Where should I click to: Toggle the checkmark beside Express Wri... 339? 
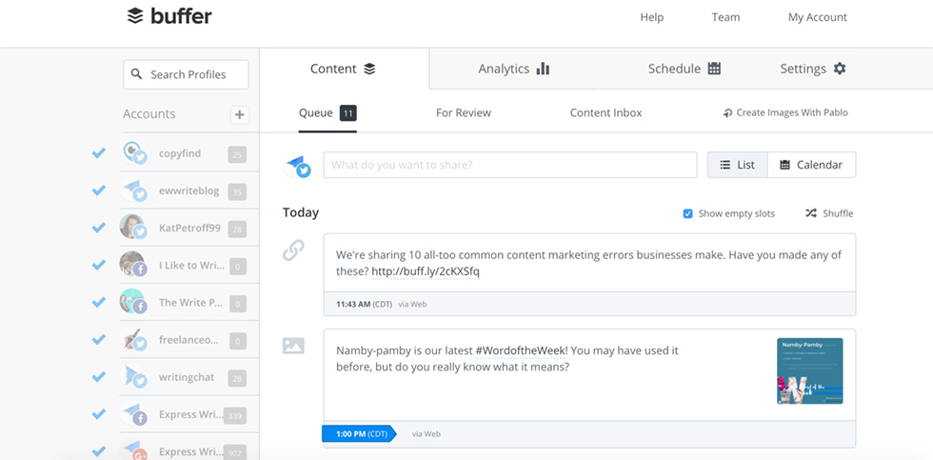98,414
